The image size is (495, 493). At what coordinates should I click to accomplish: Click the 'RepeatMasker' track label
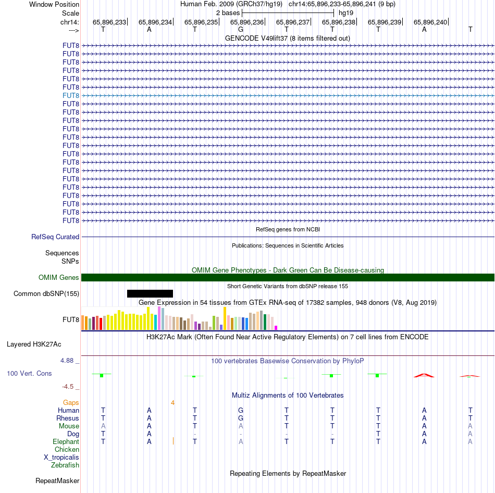pyautogui.click(x=57, y=480)
